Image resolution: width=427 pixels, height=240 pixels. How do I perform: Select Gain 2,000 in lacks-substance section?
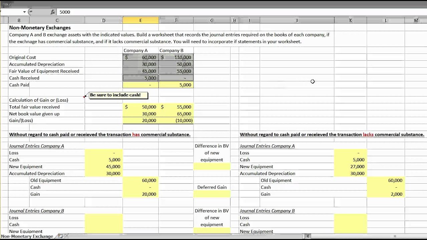point(386,194)
